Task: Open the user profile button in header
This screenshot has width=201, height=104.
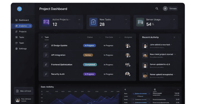Action: tap(170, 8)
